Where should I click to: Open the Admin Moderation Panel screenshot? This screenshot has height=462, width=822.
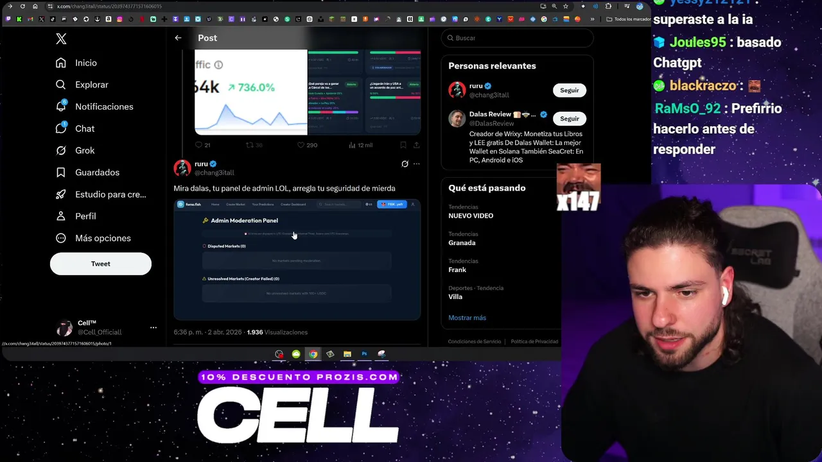(x=297, y=259)
